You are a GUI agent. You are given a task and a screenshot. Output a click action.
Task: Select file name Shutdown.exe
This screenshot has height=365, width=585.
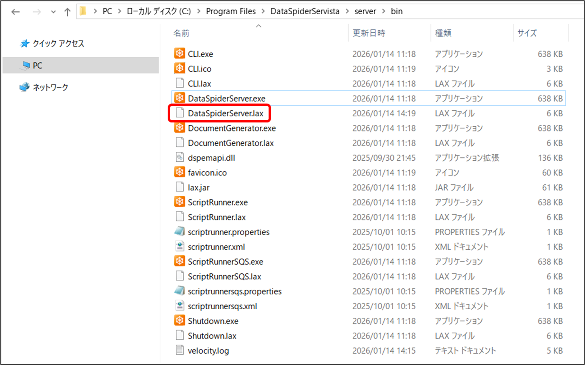(x=213, y=321)
